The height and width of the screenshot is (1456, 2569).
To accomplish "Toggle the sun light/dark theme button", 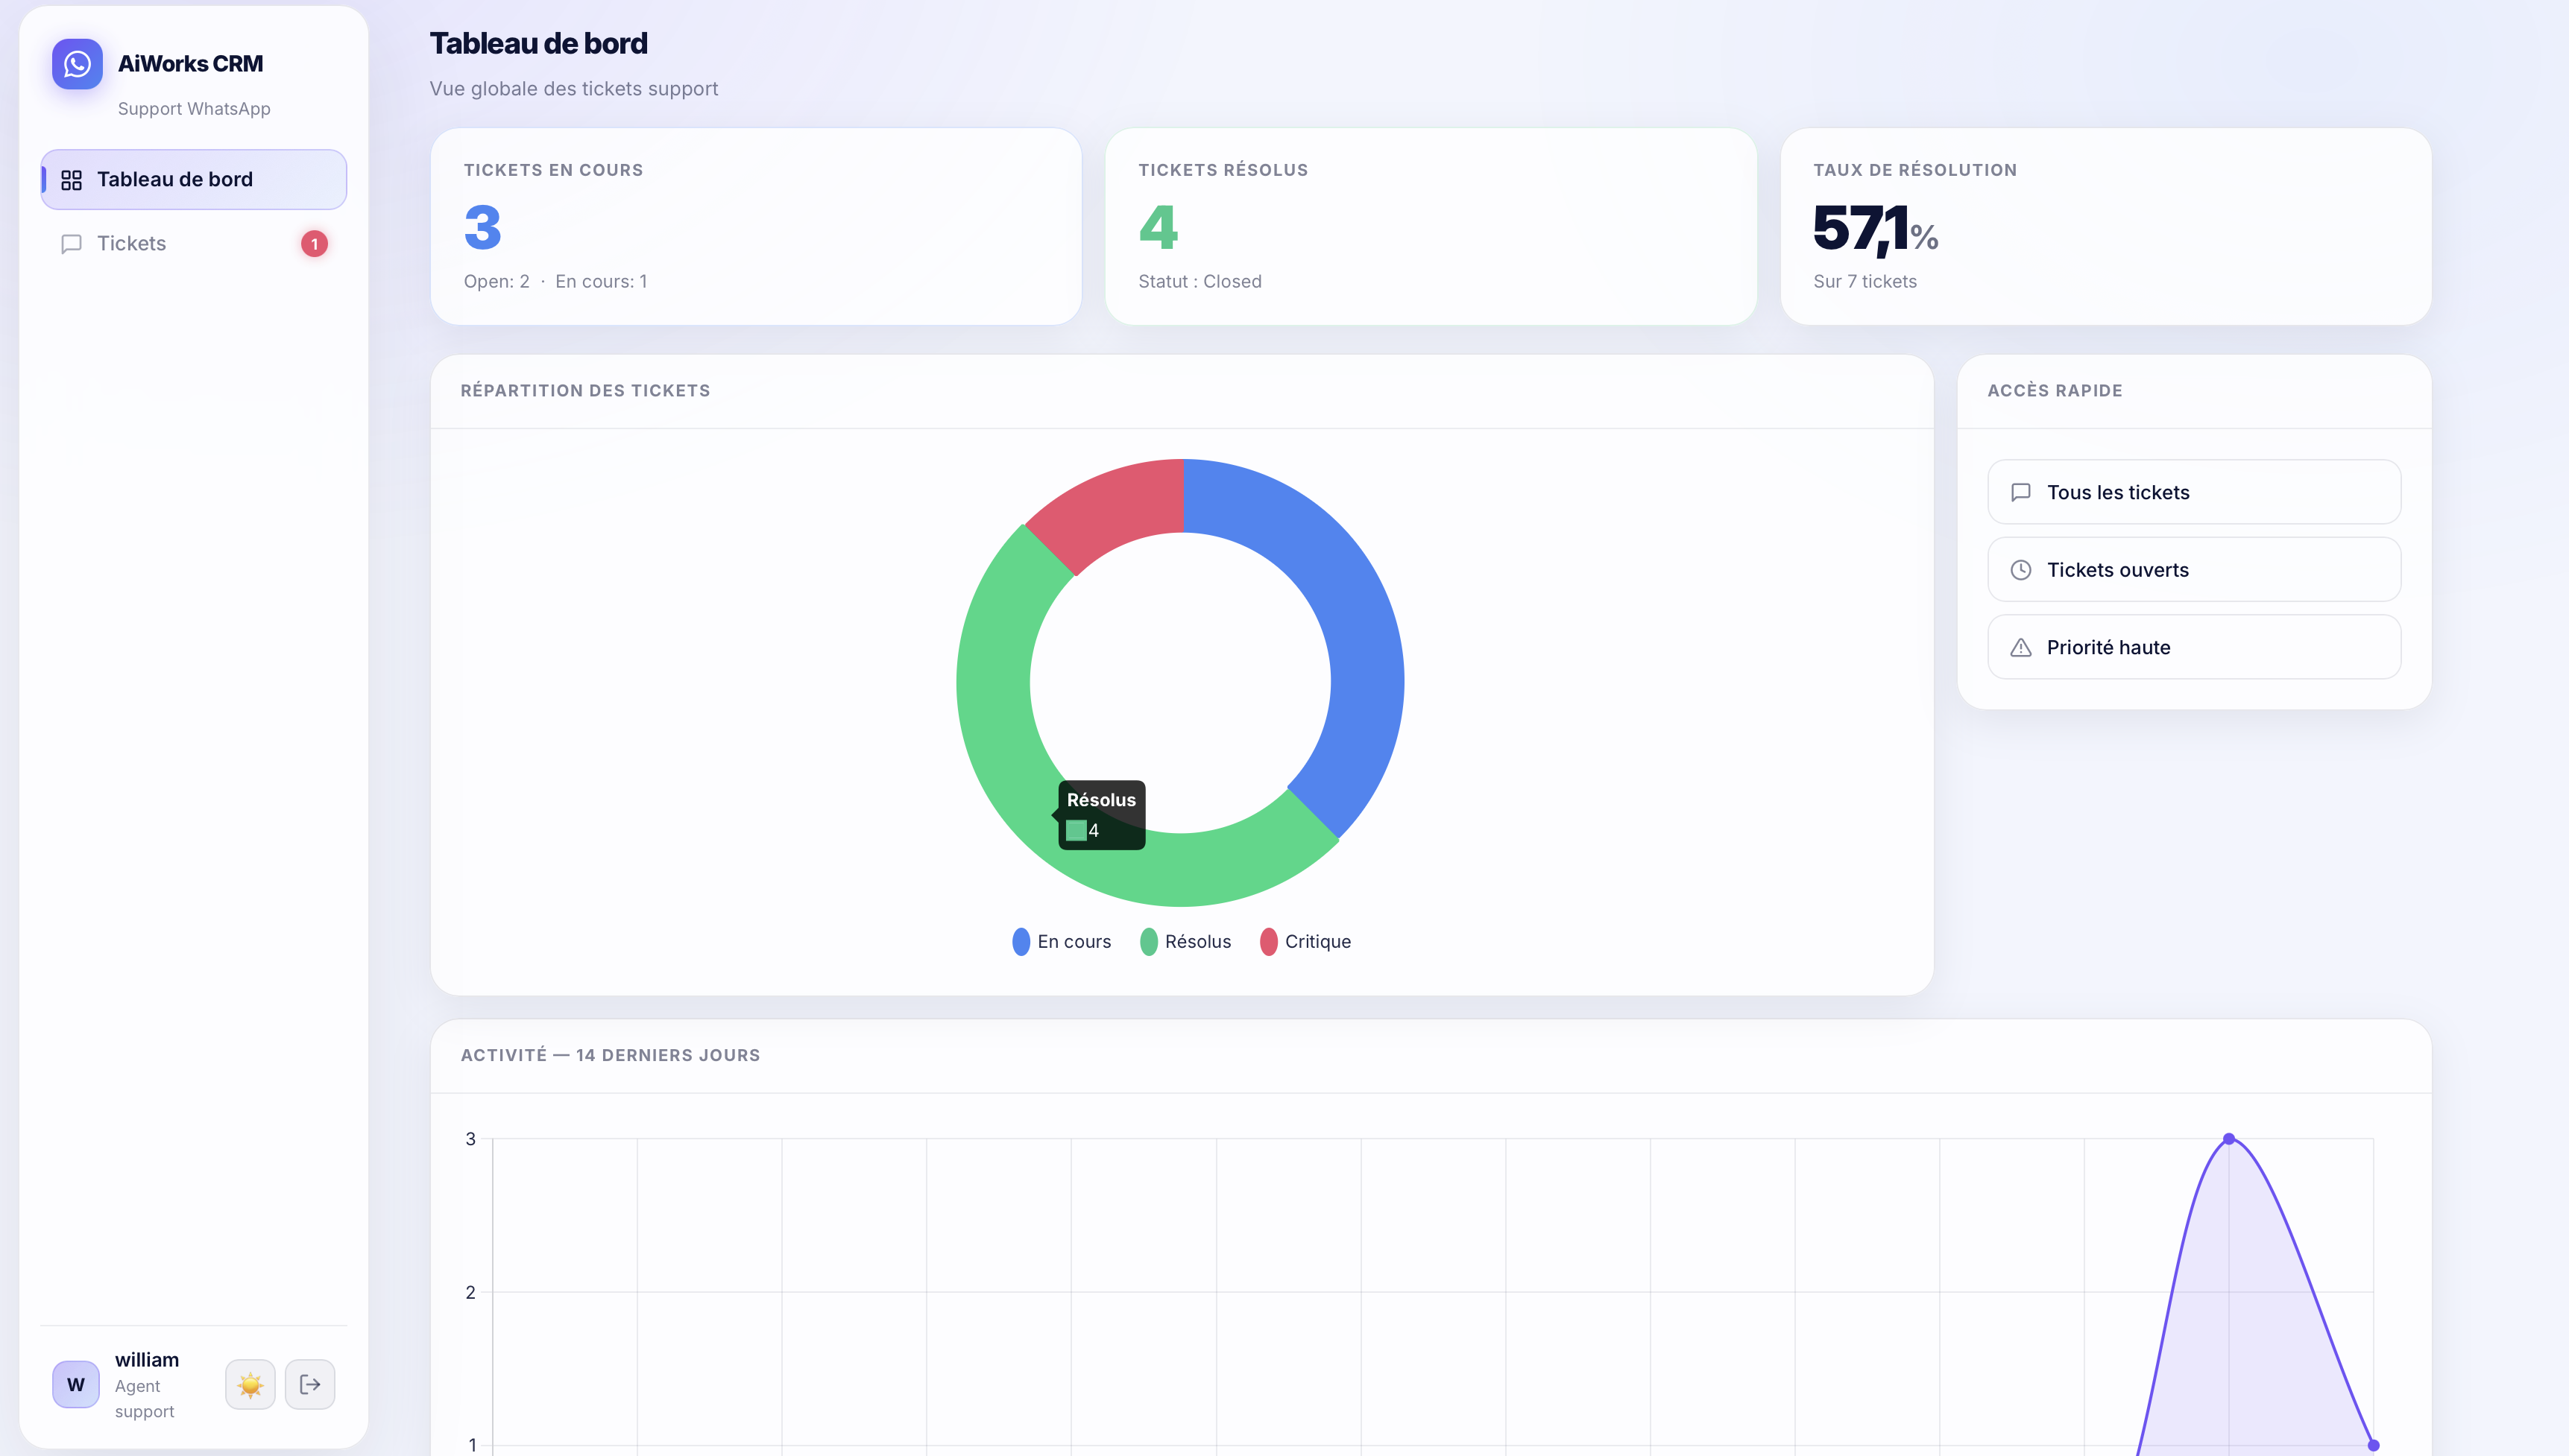I will coord(250,1385).
